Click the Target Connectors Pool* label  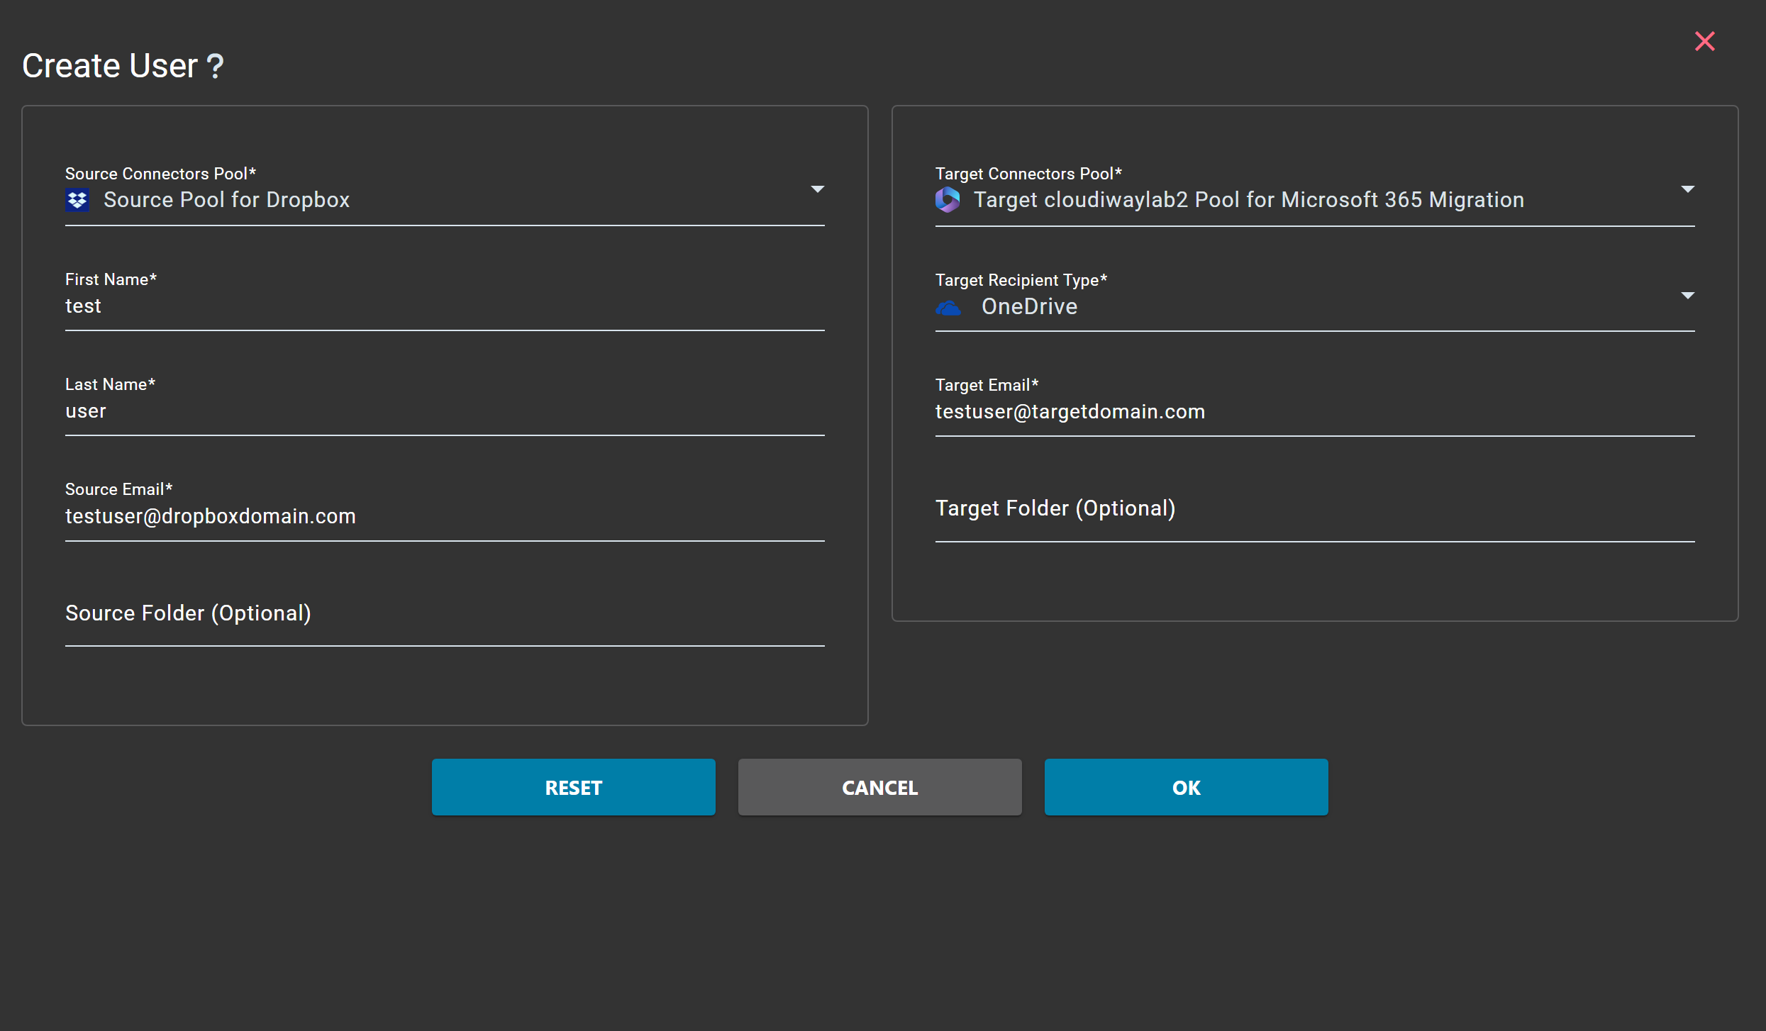[x=1028, y=174]
